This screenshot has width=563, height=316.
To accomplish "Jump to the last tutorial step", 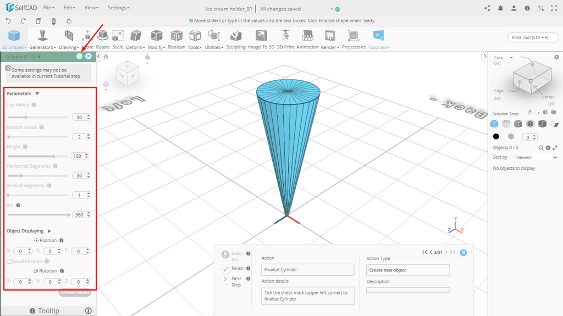I will click(452, 252).
